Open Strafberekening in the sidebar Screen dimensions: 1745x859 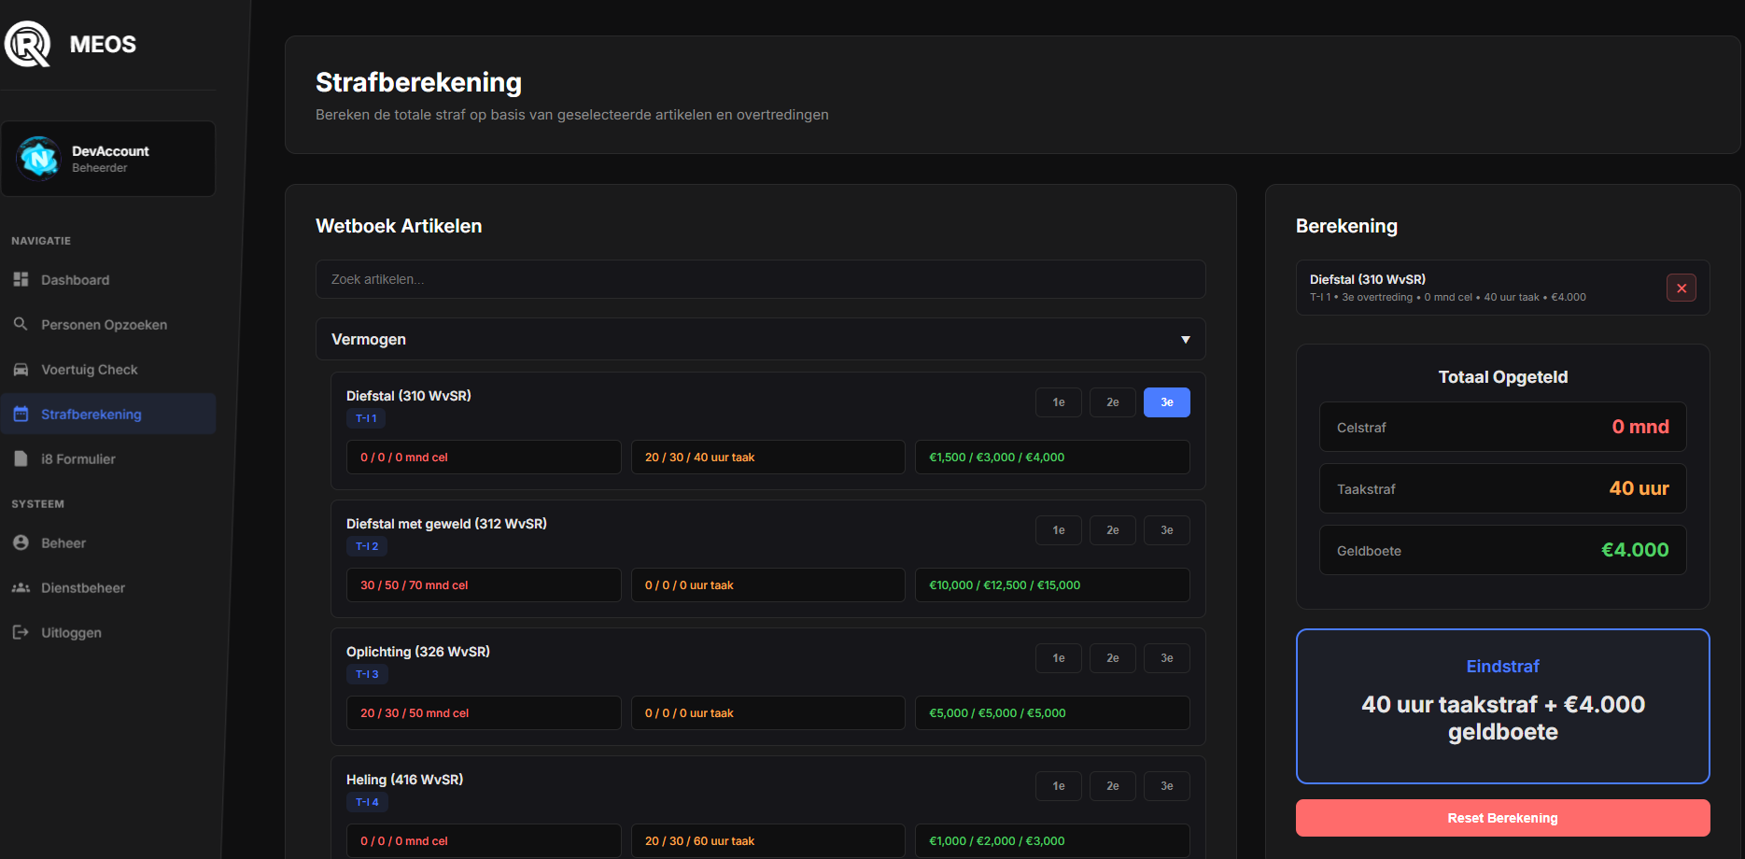click(91, 414)
